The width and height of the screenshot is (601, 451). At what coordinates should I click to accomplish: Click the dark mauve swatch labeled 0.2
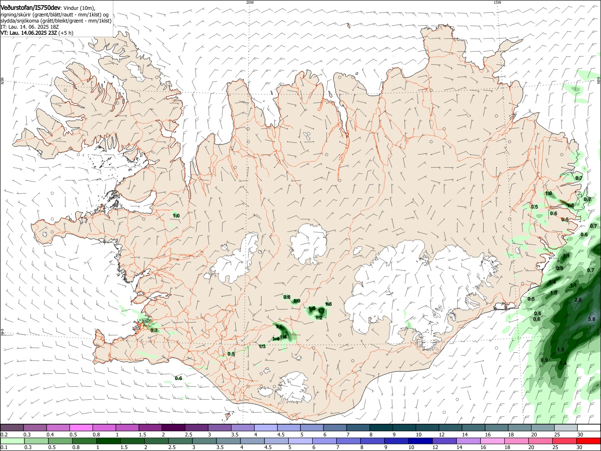12,428
